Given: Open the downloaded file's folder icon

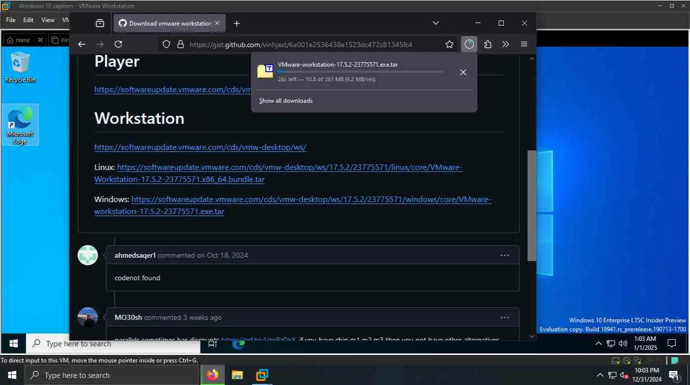Looking at the screenshot, I should pos(265,71).
